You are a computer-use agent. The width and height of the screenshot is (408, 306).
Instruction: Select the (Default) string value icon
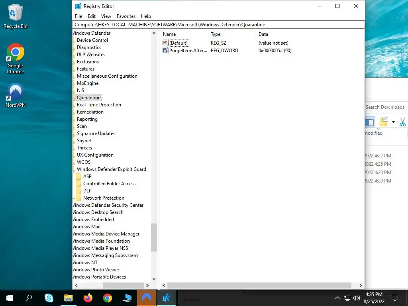tap(165, 43)
